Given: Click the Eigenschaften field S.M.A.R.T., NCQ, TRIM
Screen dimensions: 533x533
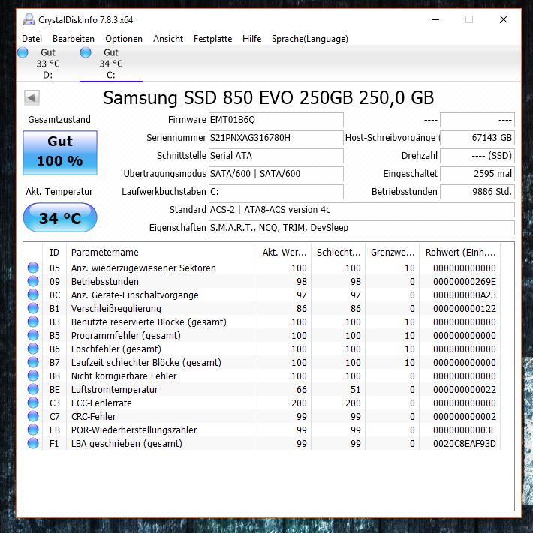Looking at the screenshot, I should point(361,228).
